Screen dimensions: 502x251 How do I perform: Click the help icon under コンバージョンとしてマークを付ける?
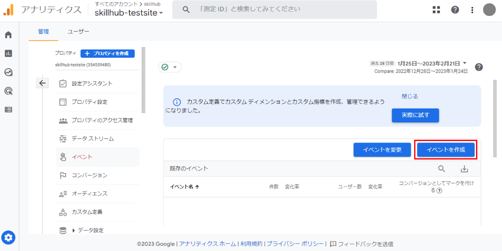pyautogui.click(x=439, y=190)
